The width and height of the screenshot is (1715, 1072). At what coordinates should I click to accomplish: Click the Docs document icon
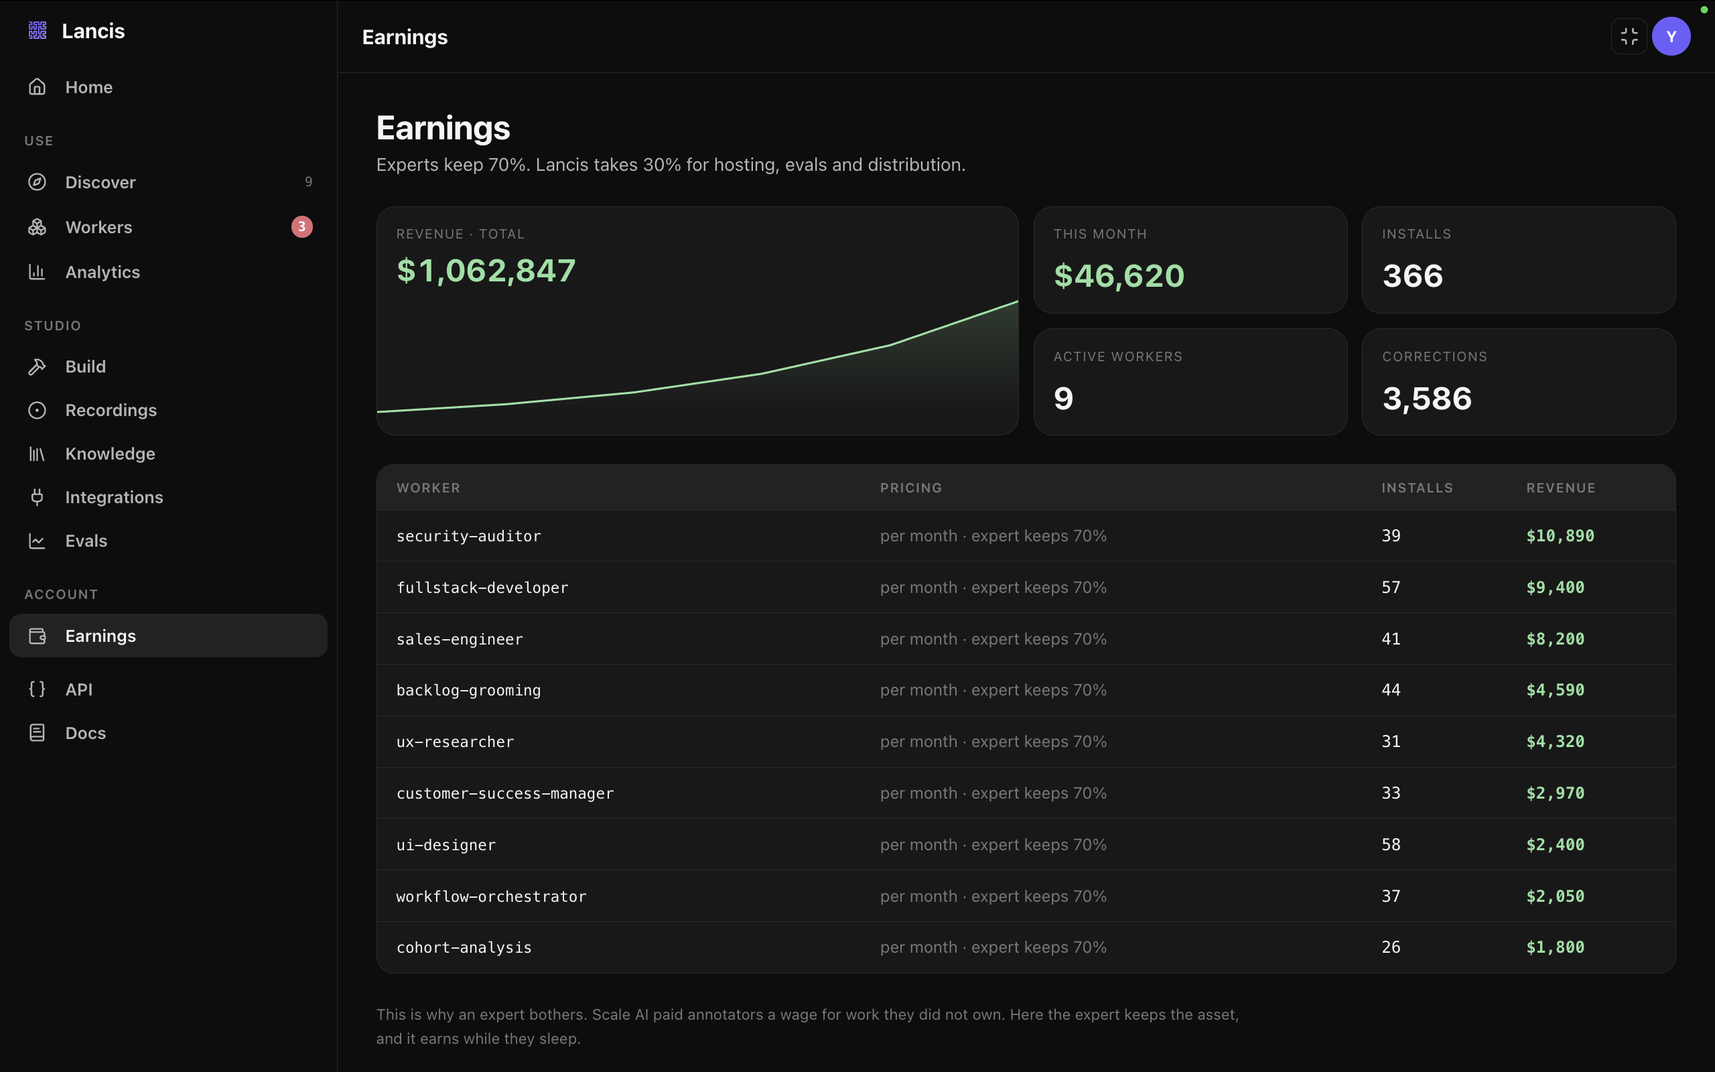coord(37,732)
